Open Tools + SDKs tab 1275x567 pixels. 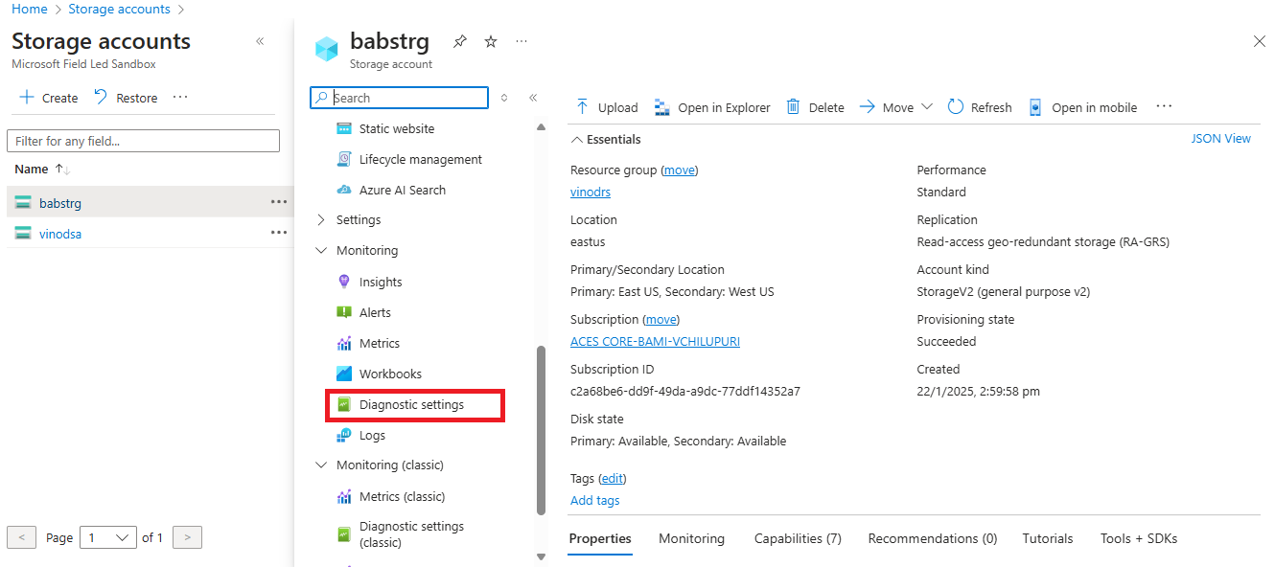pos(1139,539)
